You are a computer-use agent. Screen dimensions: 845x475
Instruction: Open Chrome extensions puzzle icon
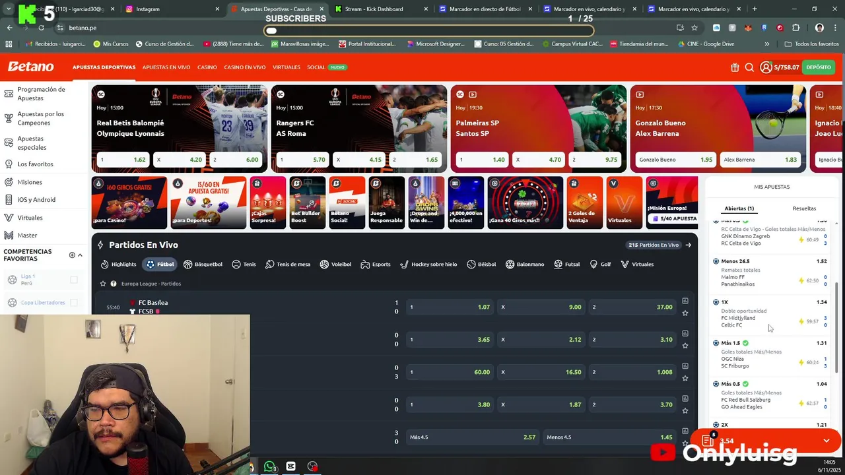click(795, 28)
